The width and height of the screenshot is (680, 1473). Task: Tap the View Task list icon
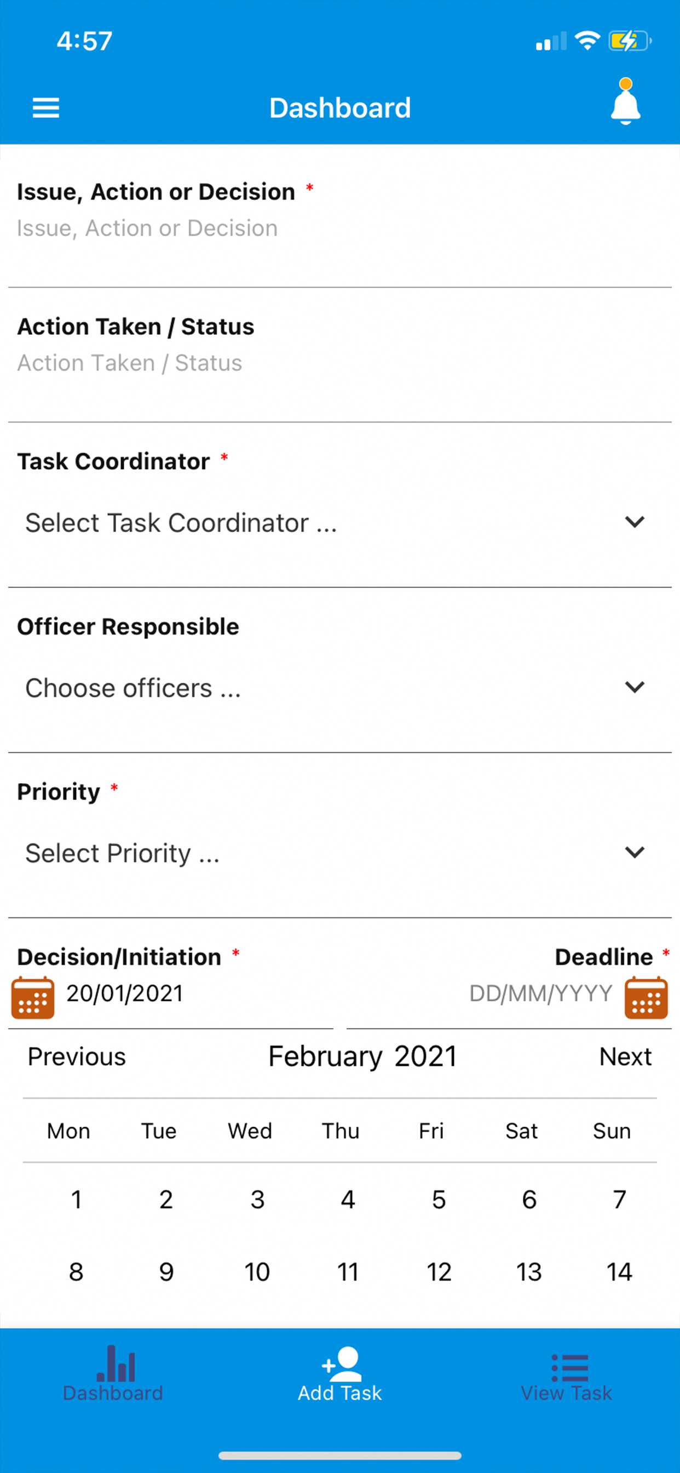pos(569,1367)
